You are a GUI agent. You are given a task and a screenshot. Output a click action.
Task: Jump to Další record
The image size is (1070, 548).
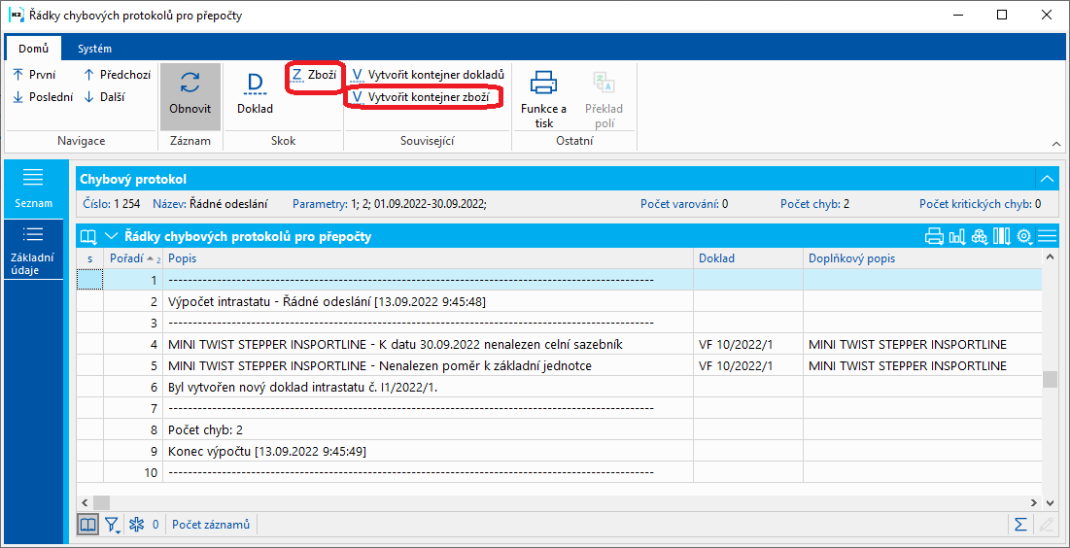104,97
